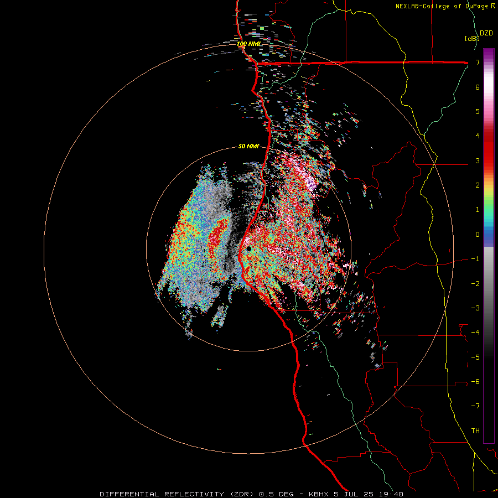Click the -5 value on color scale
The height and width of the screenshot is (498, 498).
(x=475, y=357)
